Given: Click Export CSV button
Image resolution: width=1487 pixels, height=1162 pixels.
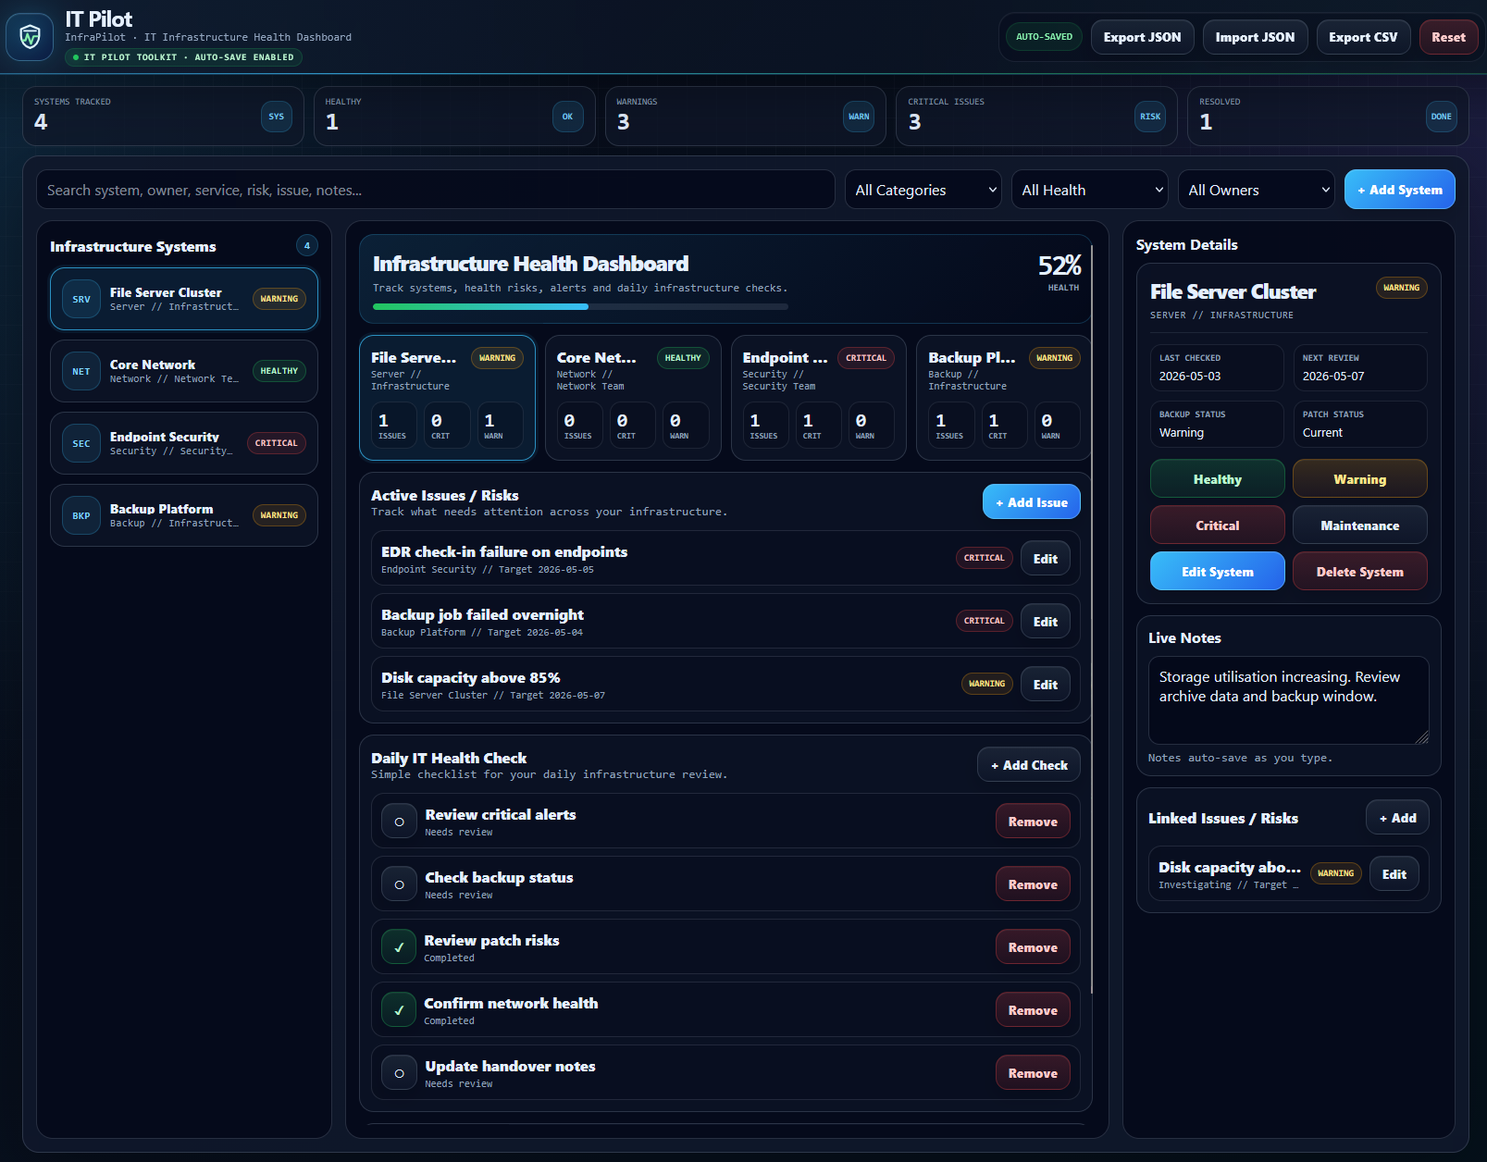Looking at the screenshot, I should coord(1363,37).
